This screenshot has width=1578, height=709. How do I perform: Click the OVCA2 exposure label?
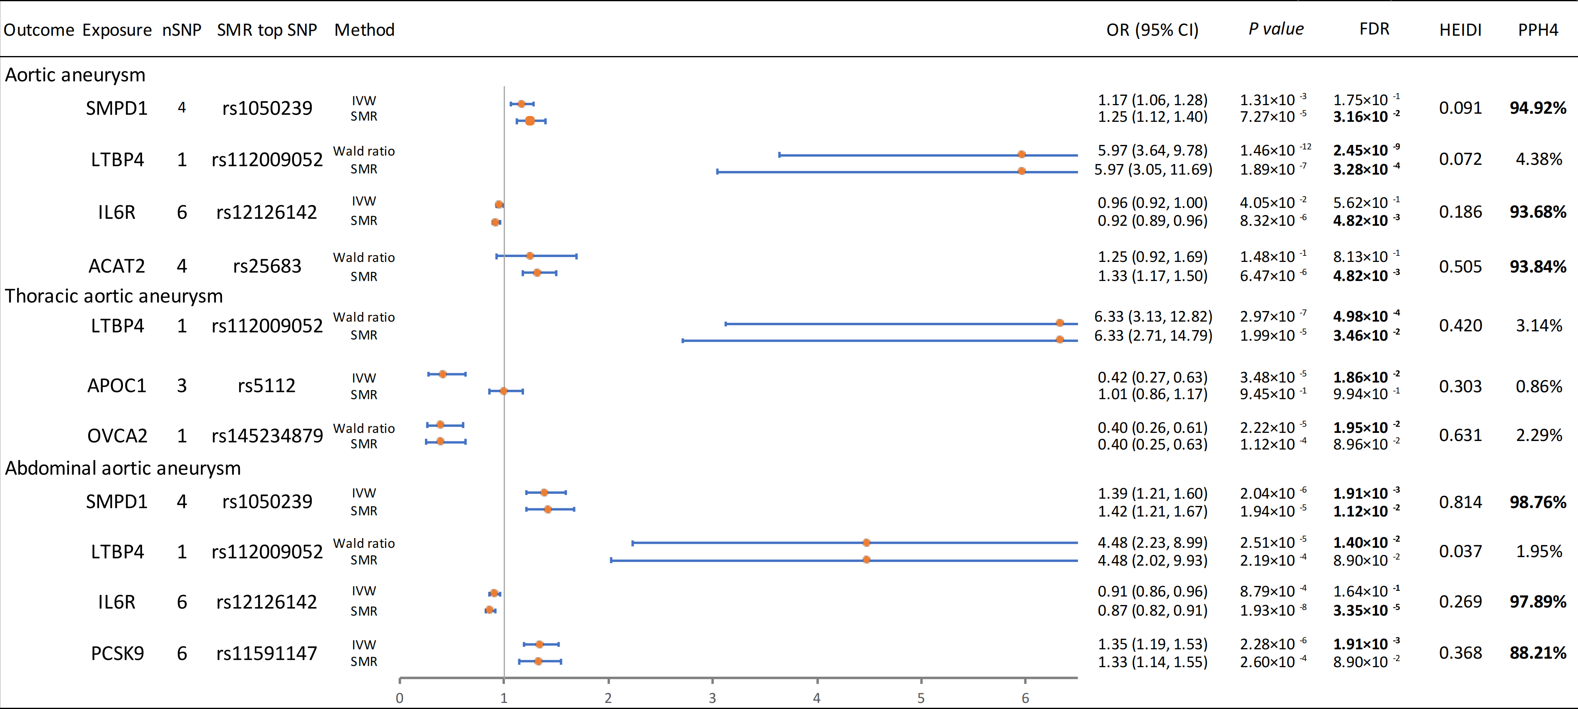point(117,436)
